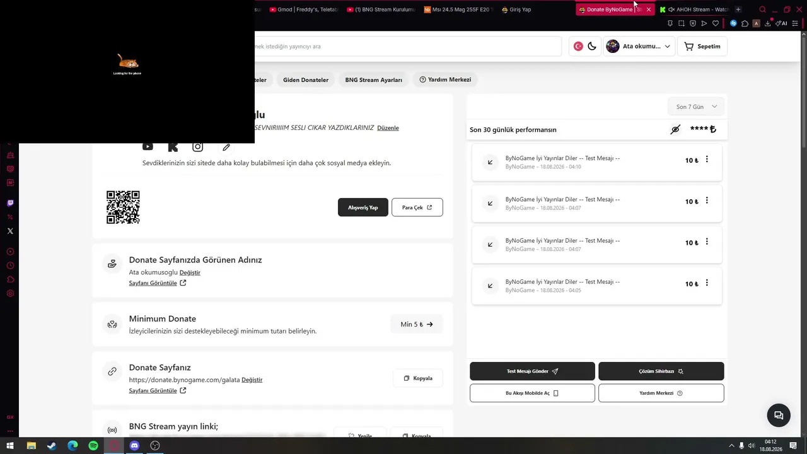Open the Windows Start menu
The height and width of the screenshot is (454, 807).
[x=10, y=446]
